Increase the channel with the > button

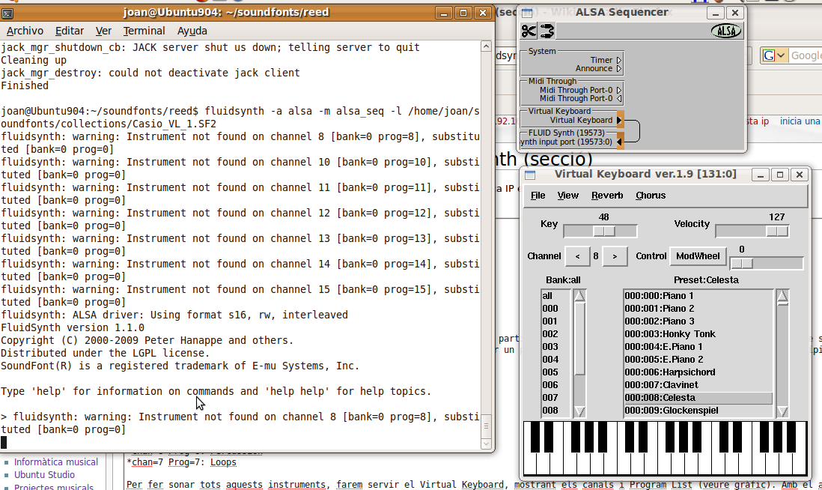point(615,256)
